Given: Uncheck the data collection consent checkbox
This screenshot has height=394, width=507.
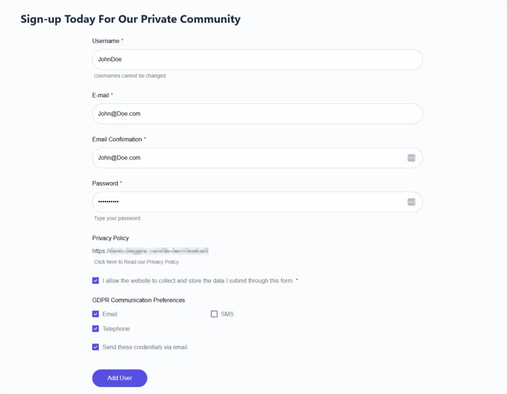Looking at the screenshot, I should (95, 280).
